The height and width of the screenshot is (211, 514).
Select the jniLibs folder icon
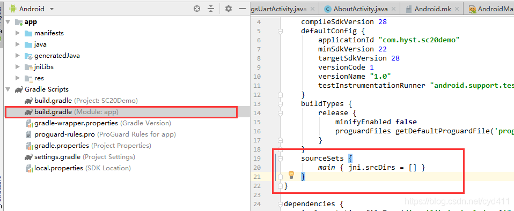28,67
